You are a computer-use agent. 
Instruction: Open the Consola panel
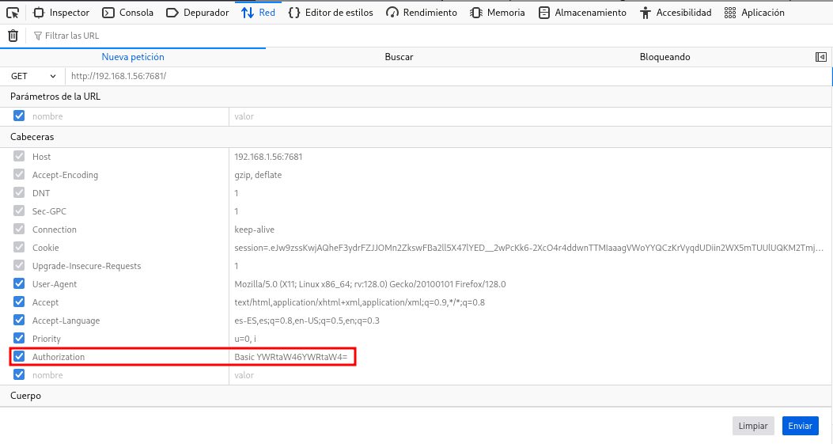pos(130,13)
